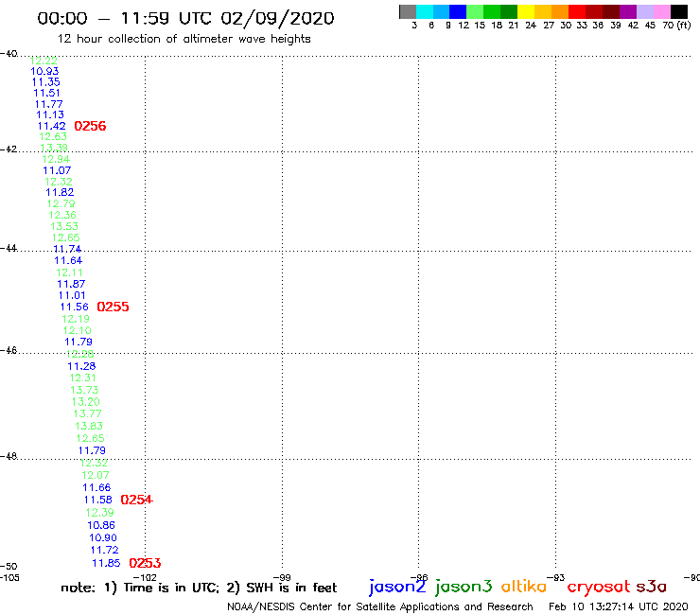Click the blue value 10.90

click(x=103, y=537)
